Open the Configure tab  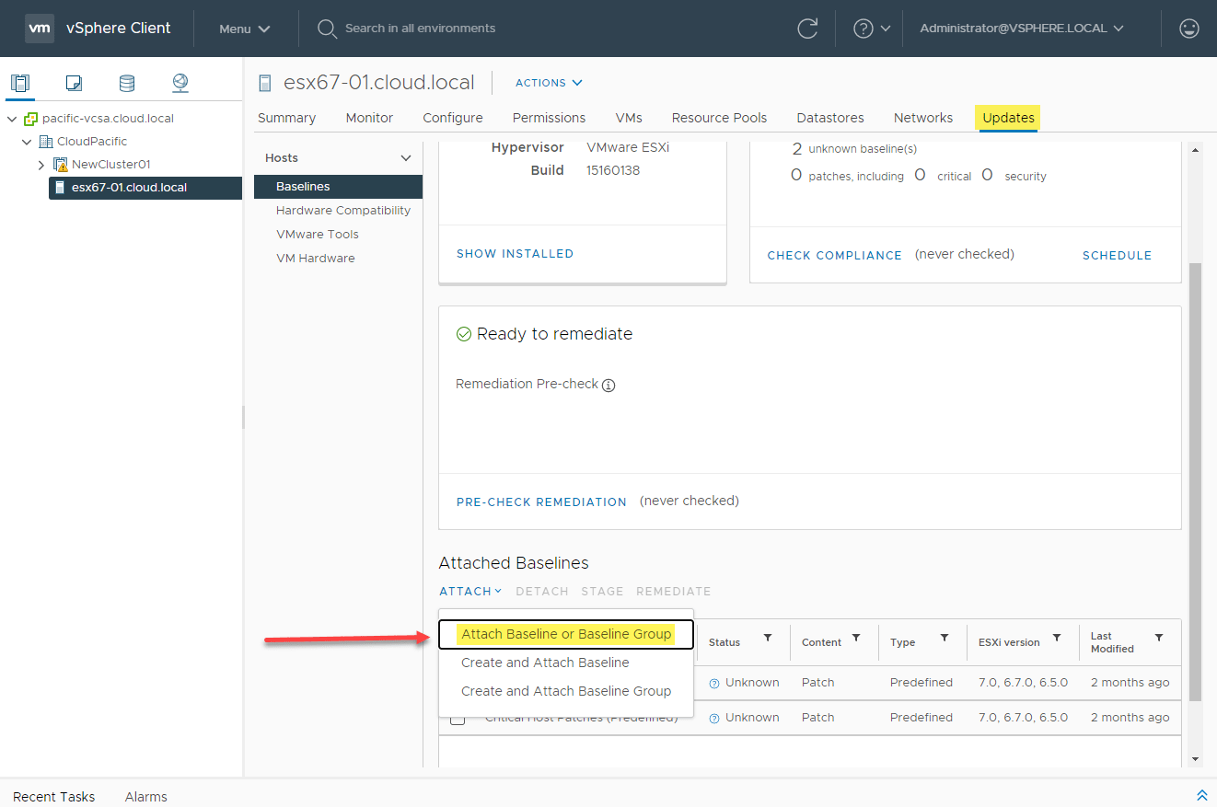coord(453,118)
